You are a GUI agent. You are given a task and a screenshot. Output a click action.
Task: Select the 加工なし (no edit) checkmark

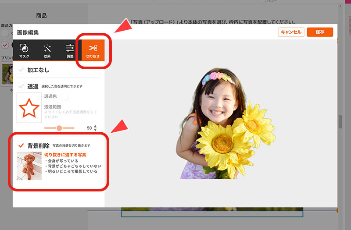pyautogui.click(x=21, y=70)
